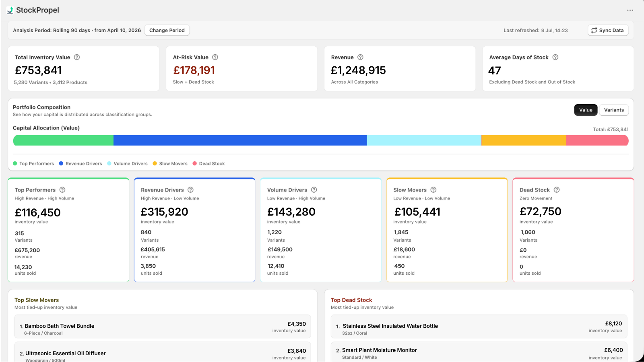Click the Top Slow Movers heading
This screenshot has height=362, width=644.
coord(37,300)
